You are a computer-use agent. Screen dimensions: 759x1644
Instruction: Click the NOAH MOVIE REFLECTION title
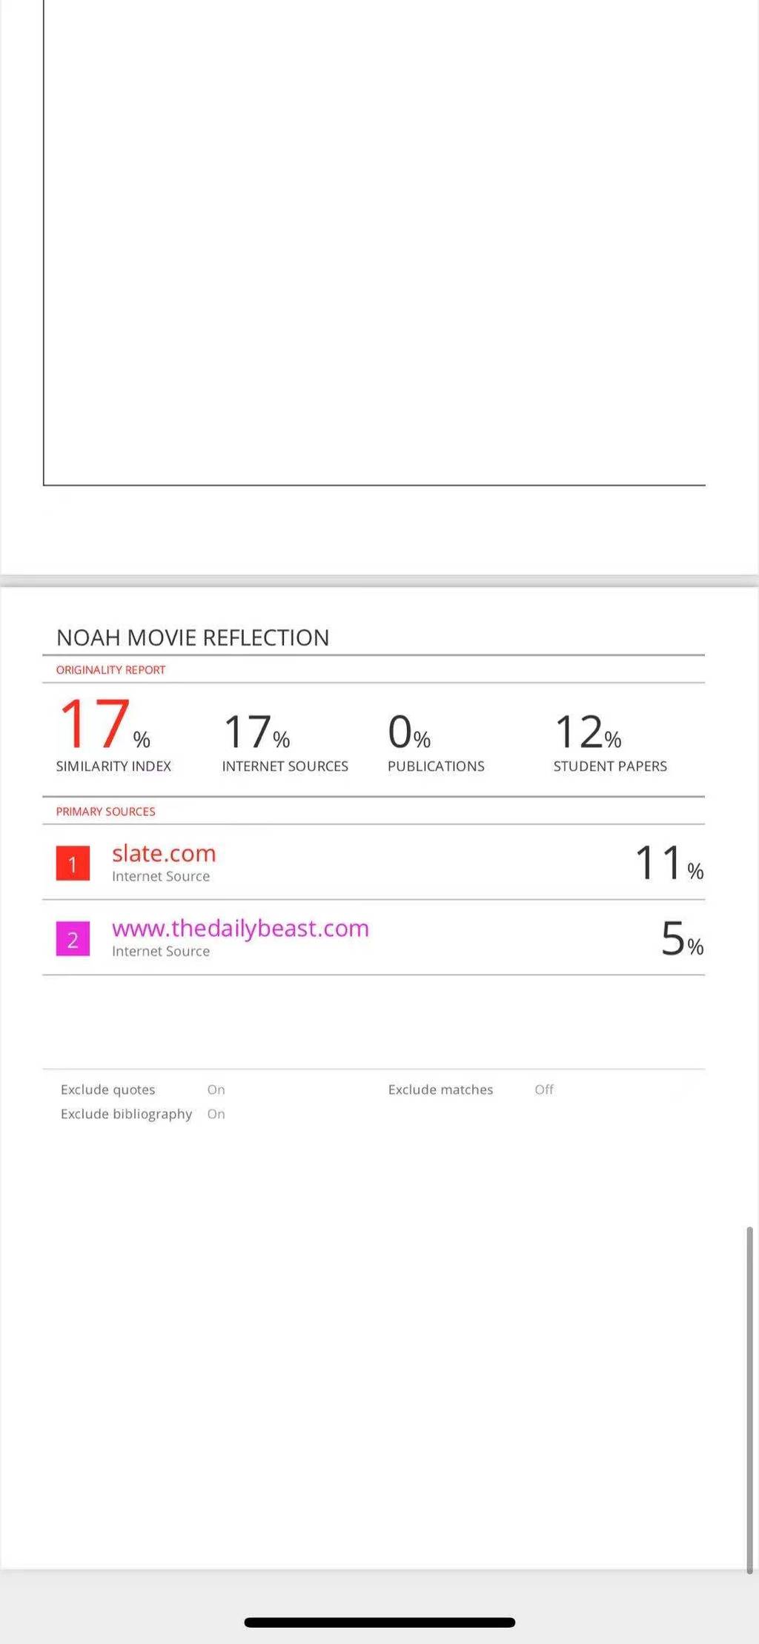(x=193, y=637)
